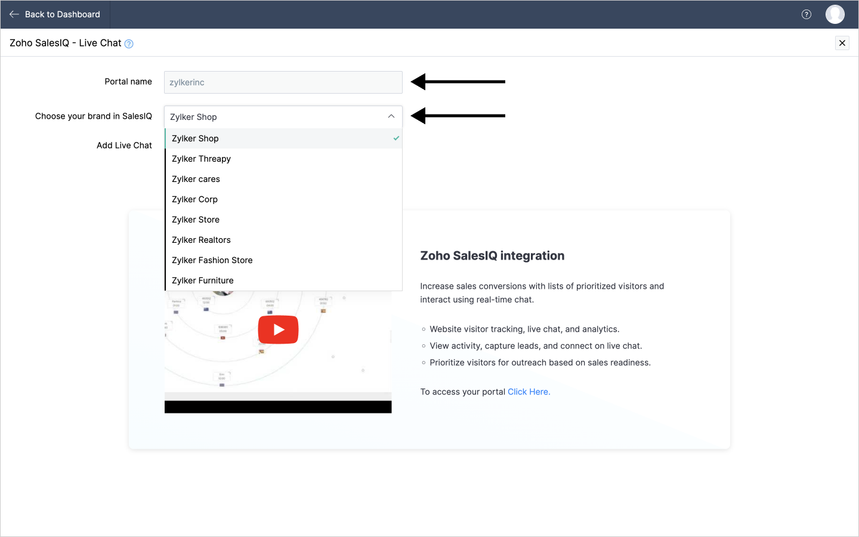This screenshot has height=537, width=859.
Task: Click the Add Live Chat label
Action: [x=124, y=146]
